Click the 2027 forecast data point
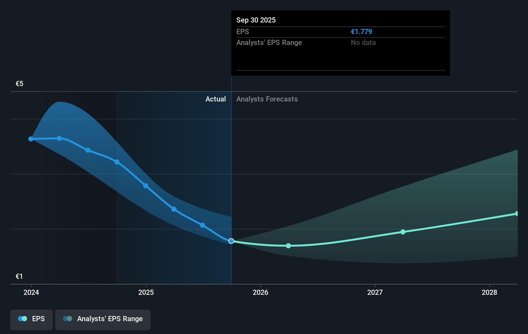The image size is (528, 334). coord(403,232)
